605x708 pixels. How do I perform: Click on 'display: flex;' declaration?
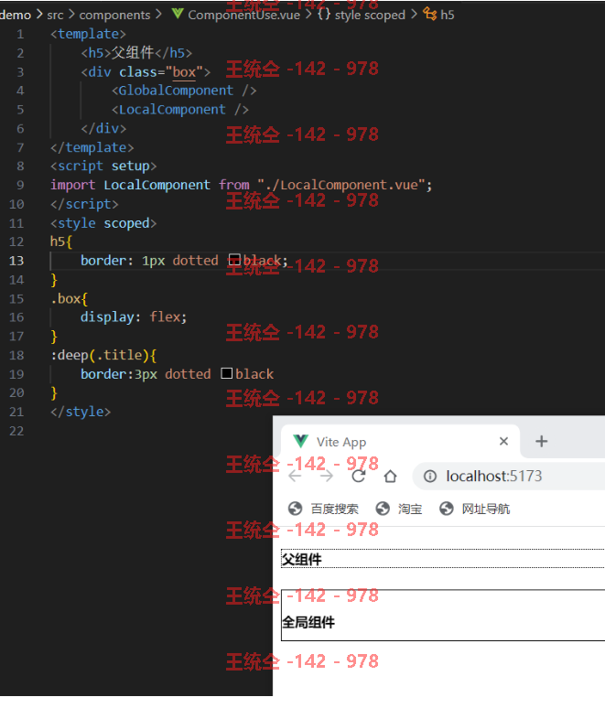pyautogui.click(x=134, y=317)
